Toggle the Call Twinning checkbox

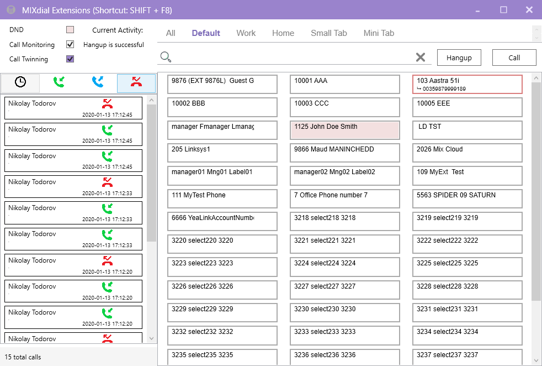pos(70,59)
